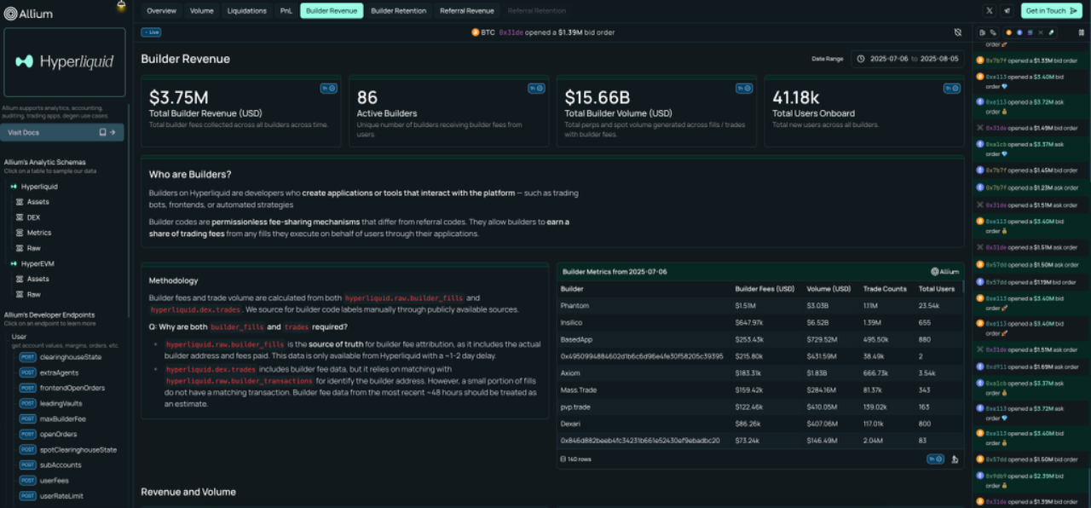Open the subAccounts endpoint

point(61,465)
